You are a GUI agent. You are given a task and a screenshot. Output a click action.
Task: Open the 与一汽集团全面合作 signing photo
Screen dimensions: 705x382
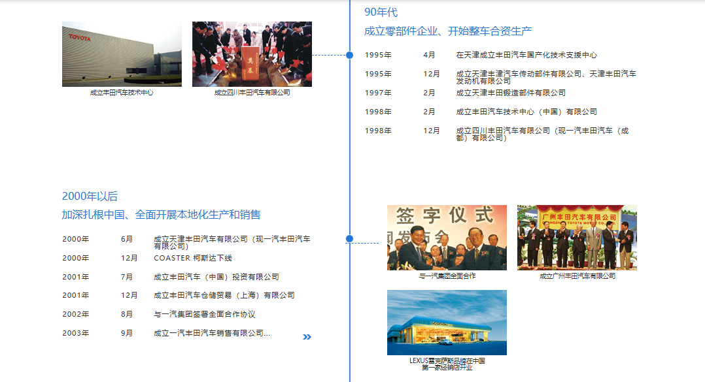click(447, 238)
